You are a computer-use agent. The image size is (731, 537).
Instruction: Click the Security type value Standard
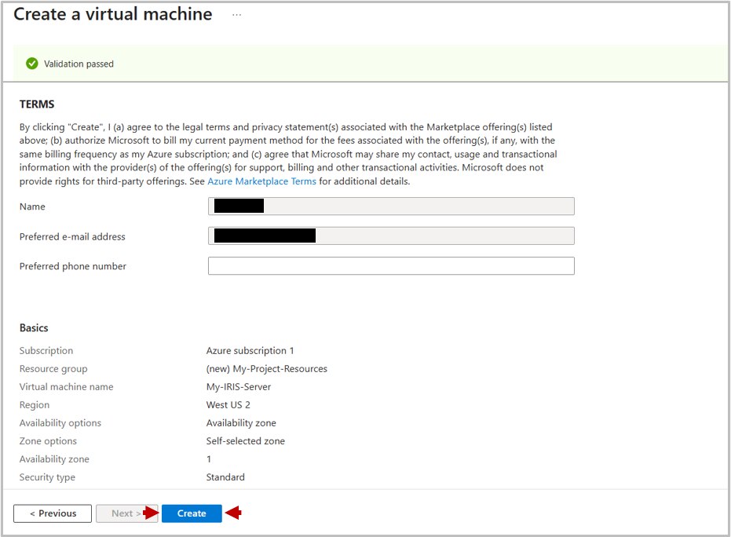(225, 477)
